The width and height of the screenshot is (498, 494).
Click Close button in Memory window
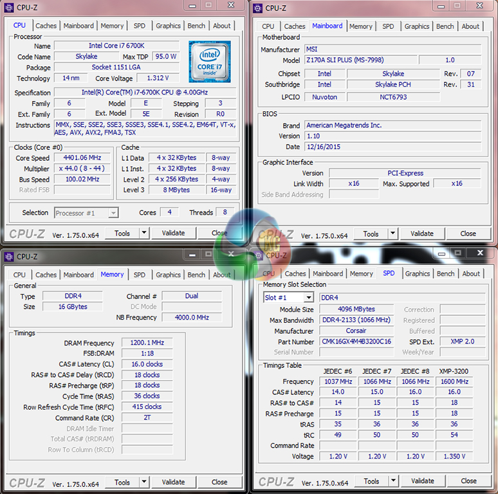pyautogui.click(x=219, y=482)
